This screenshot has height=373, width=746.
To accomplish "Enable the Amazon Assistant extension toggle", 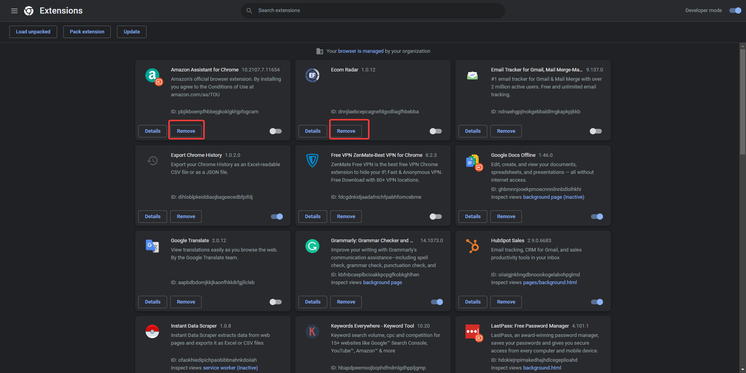I will click(x=275, y=131).
